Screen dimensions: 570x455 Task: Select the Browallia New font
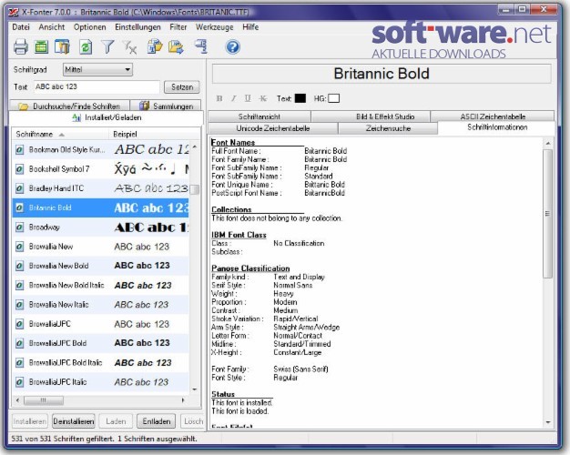pos(101,247)
